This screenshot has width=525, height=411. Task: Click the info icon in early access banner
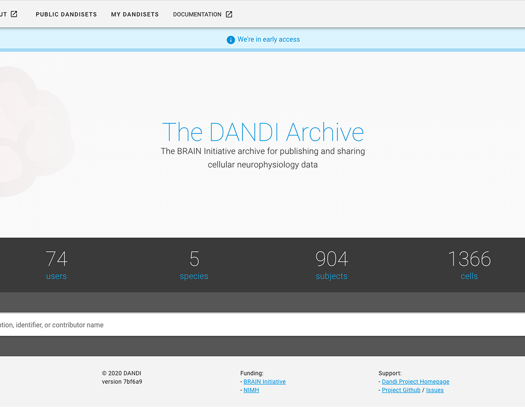point(231,40)
